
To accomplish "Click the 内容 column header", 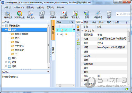I will click(111, 27).
